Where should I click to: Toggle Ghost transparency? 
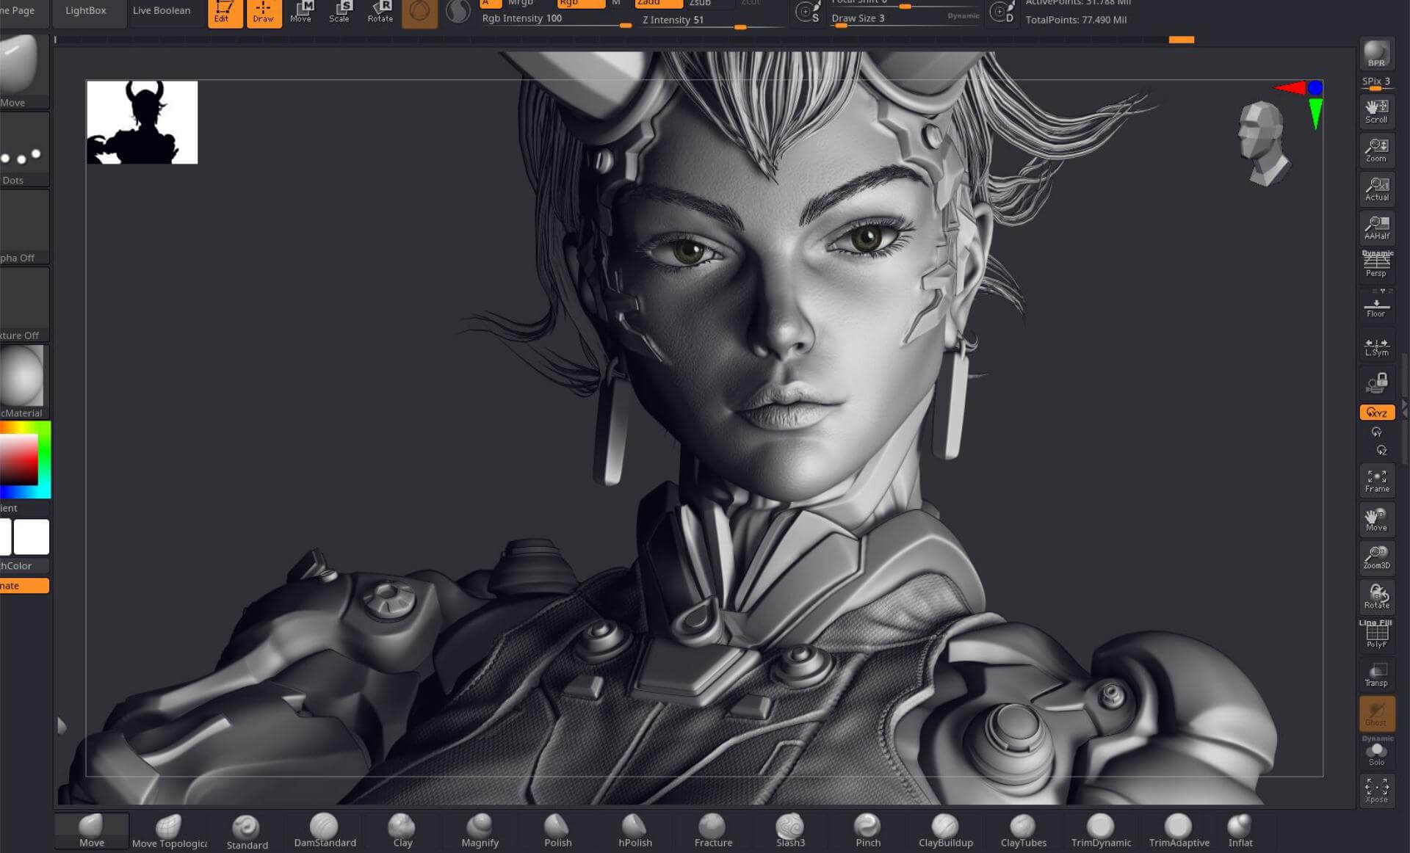(x=1376, y=714)
